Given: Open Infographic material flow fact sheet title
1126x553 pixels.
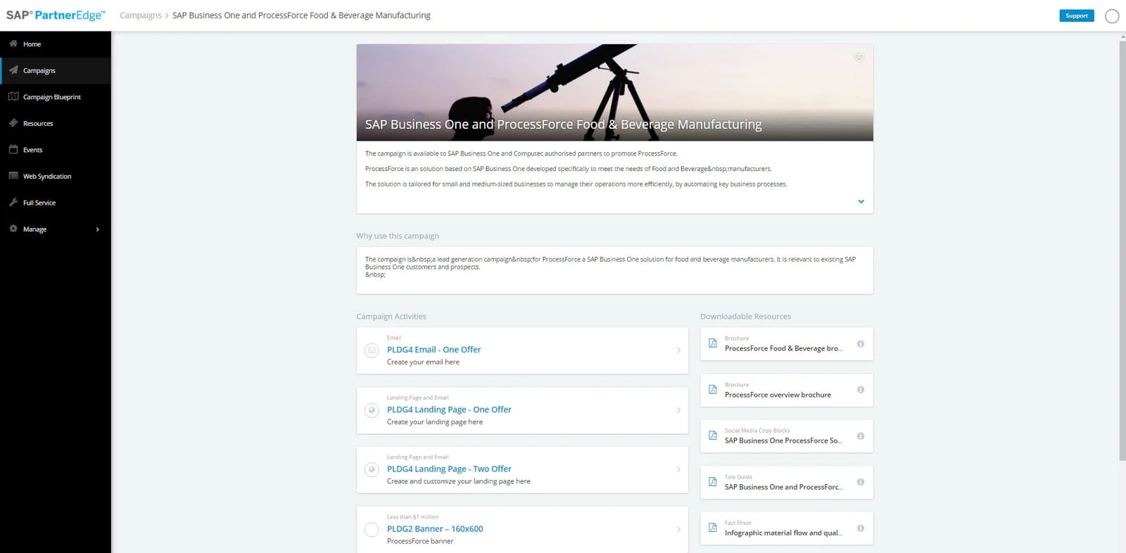Looking at the screenshot, I should click(x=783, y=533).
